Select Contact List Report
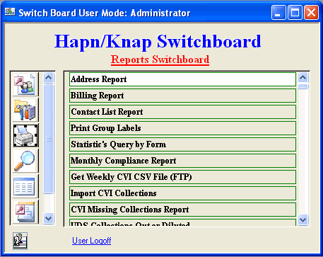Viewport: 323px width, 257px height. pos(182,112)
